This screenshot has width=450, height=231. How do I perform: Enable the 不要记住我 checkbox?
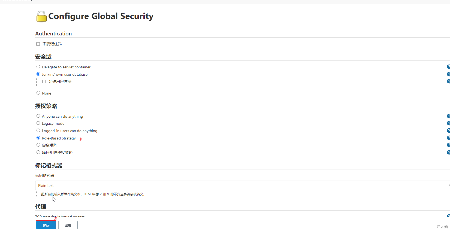click(38, 44)
